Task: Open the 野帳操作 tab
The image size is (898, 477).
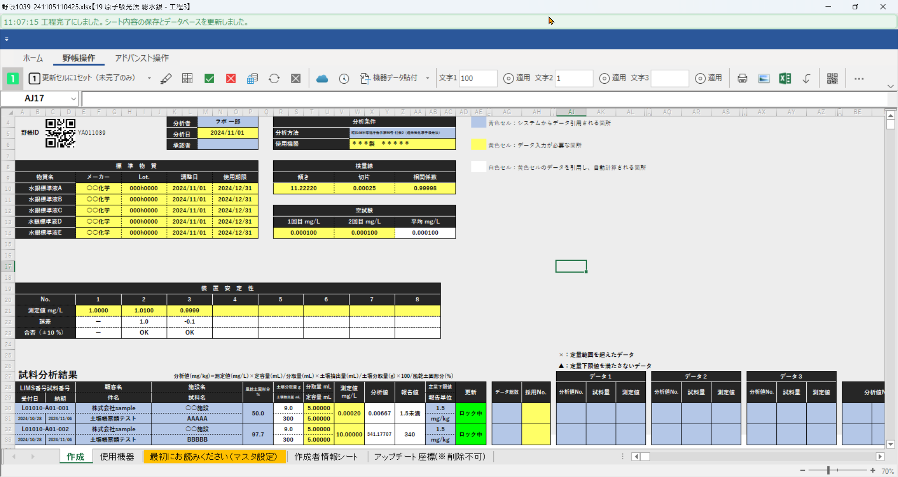Action: 79,58
